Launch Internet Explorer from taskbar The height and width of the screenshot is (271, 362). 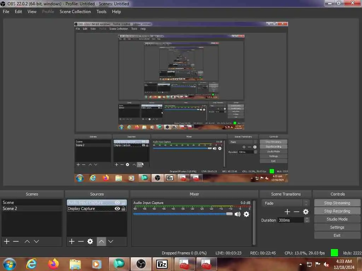[31, 264]
